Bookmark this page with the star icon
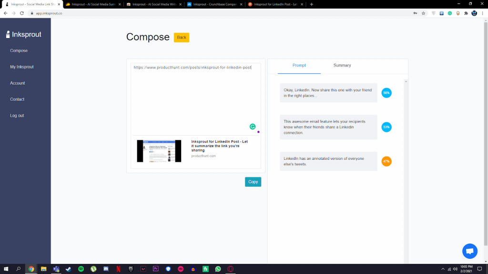 423,13
